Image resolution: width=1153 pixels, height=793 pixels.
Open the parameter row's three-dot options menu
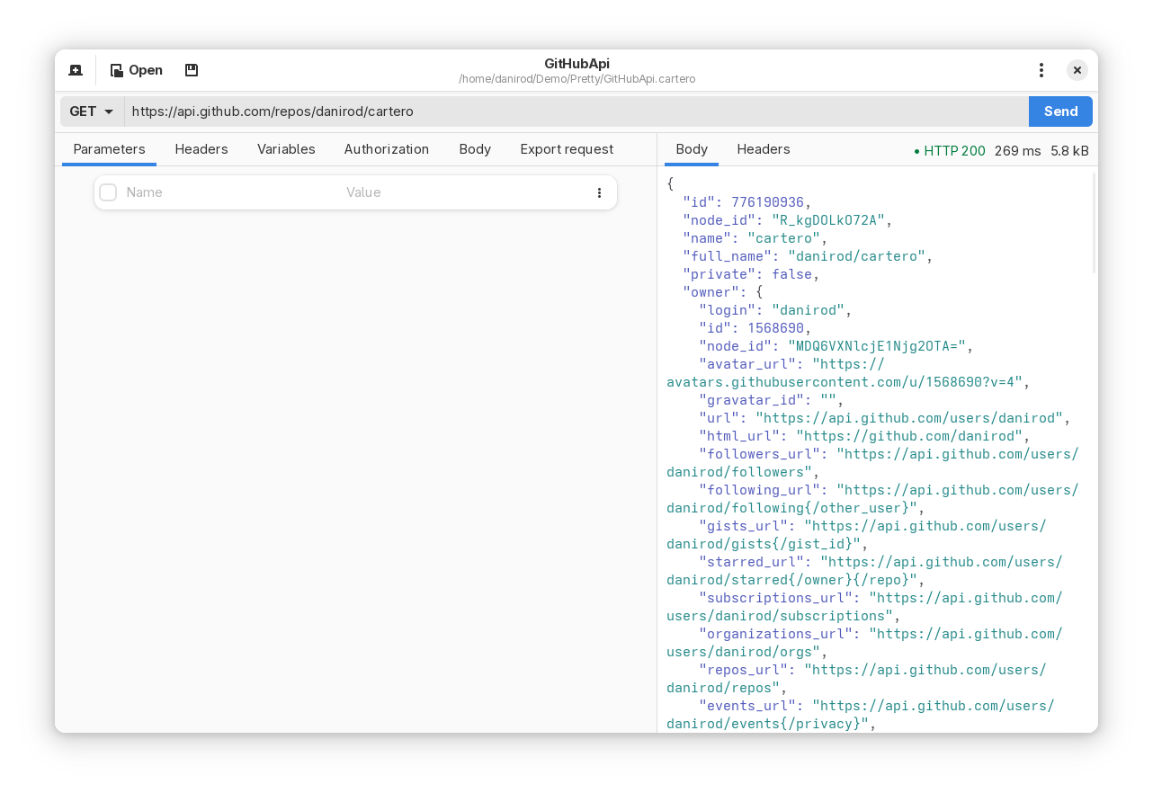click(599, 192)
